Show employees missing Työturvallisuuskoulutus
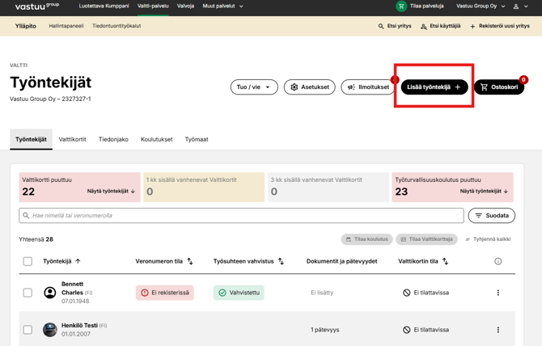The width and height of the screenshot is (542, 346). [x=484, y=192]
